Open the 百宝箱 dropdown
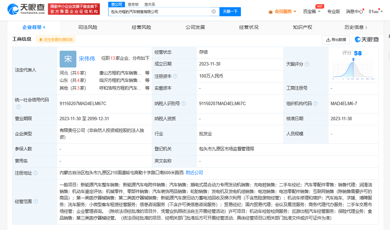Image resolution: width=390 pixels, height=230 pixels. point(312,11)
